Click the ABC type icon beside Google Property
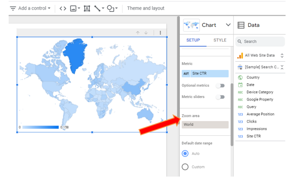 (241, 100)
